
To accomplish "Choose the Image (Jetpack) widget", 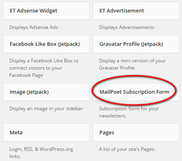I will click(46, 92).
